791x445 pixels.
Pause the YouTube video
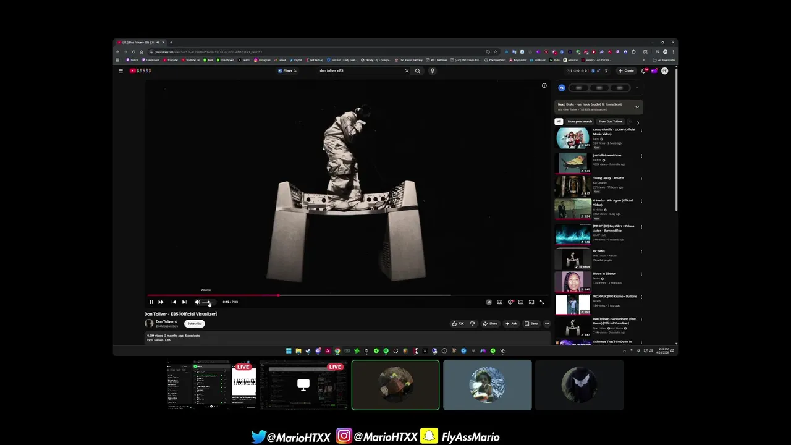[x=151, y=302]
